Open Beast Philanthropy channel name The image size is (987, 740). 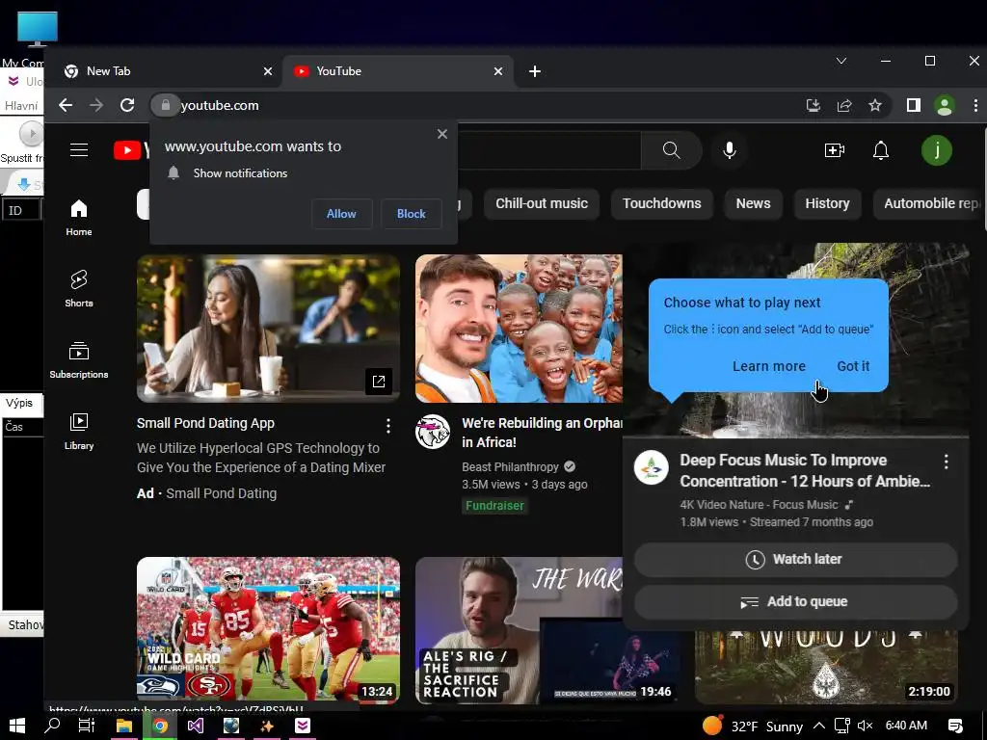511,467
